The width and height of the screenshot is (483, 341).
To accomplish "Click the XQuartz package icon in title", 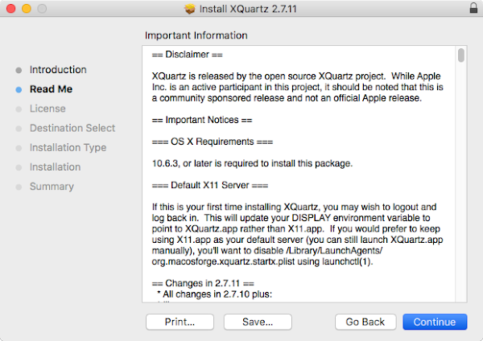I will (x=190, y=9).
